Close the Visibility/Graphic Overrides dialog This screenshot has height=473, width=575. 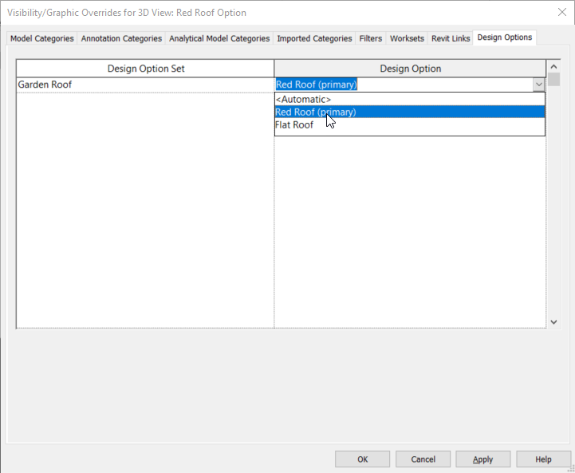pyautogui.click(x=561, y=12)
